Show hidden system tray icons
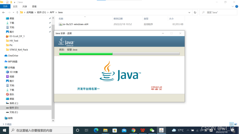 (188, 130)
